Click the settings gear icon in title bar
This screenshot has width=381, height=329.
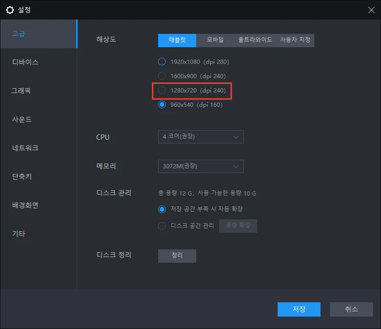pos(10,10)
